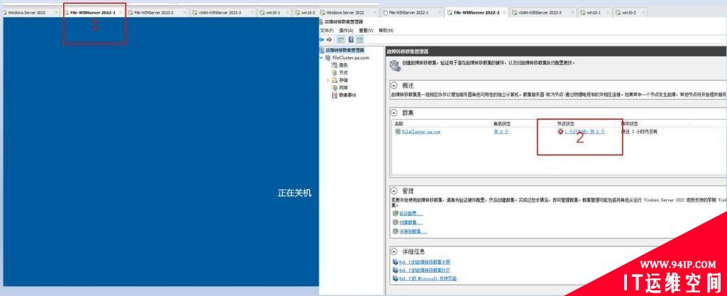Click the show/hide console tree toolbar icon

pyautogui.click(x=341, y=40)
